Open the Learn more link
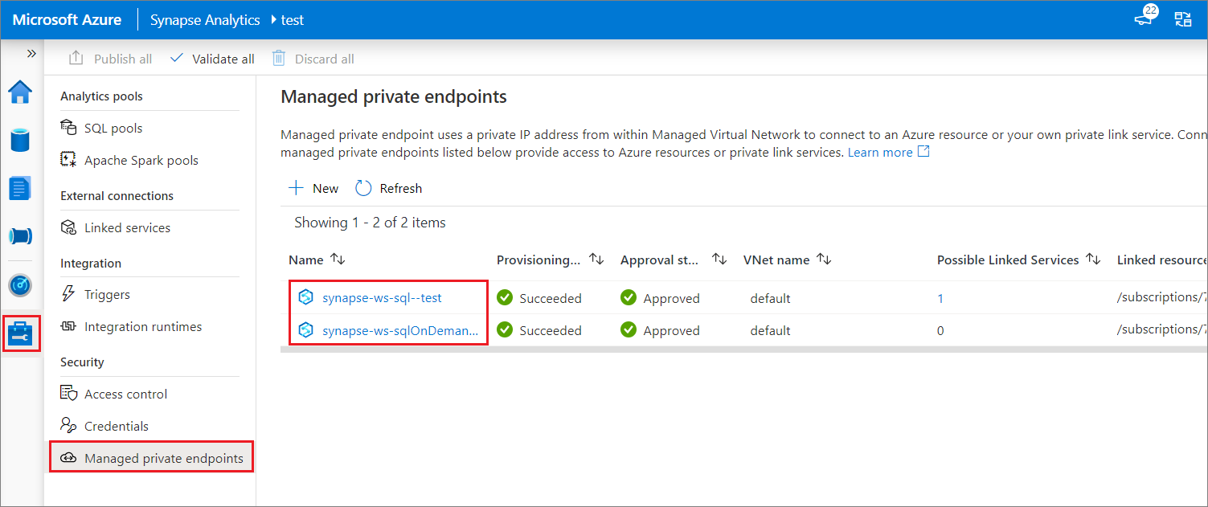The height and width of the screenshot is (507, 1208). click(x=881, y=151)
